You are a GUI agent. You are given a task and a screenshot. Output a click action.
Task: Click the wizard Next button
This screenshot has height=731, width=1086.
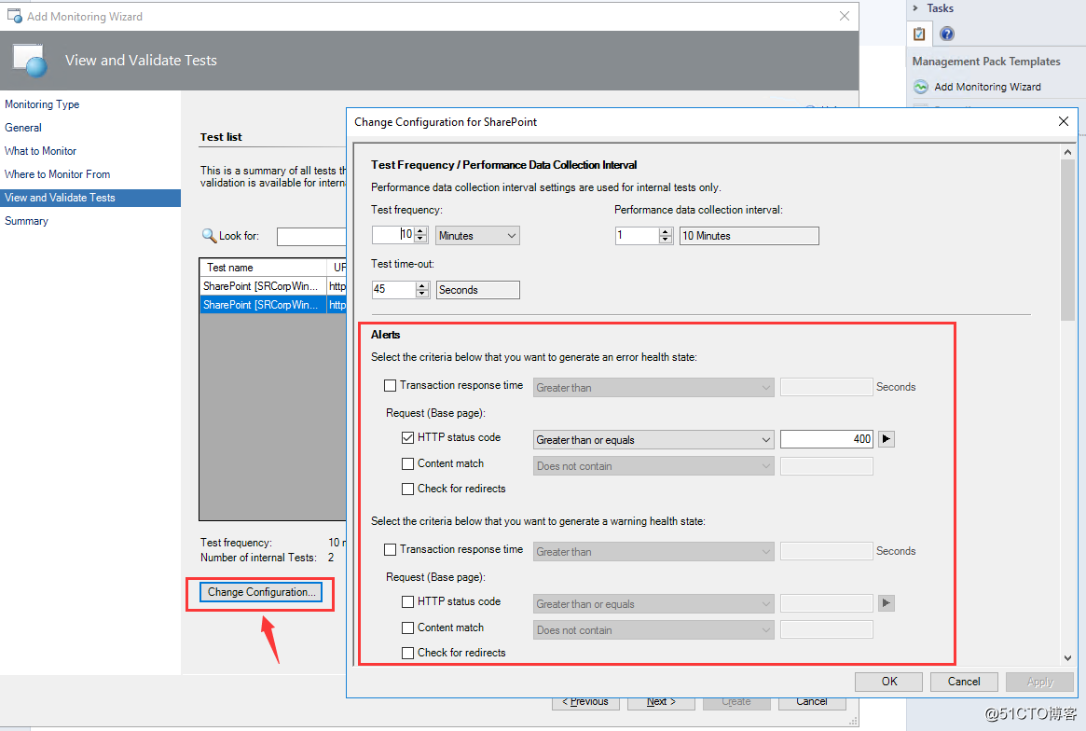click(x=661, y=702)
